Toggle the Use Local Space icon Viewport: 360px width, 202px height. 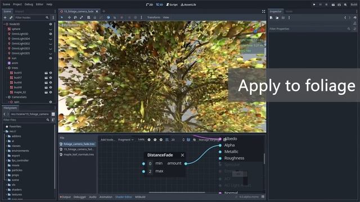tap(108, 17)
